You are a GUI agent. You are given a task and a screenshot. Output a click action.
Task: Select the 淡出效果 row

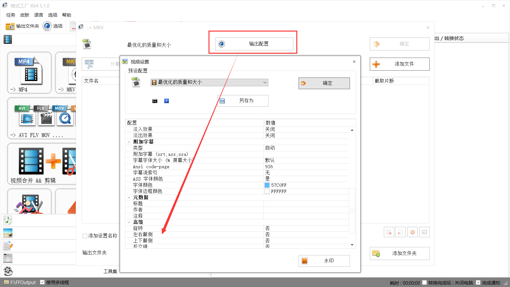coord(237,136)
